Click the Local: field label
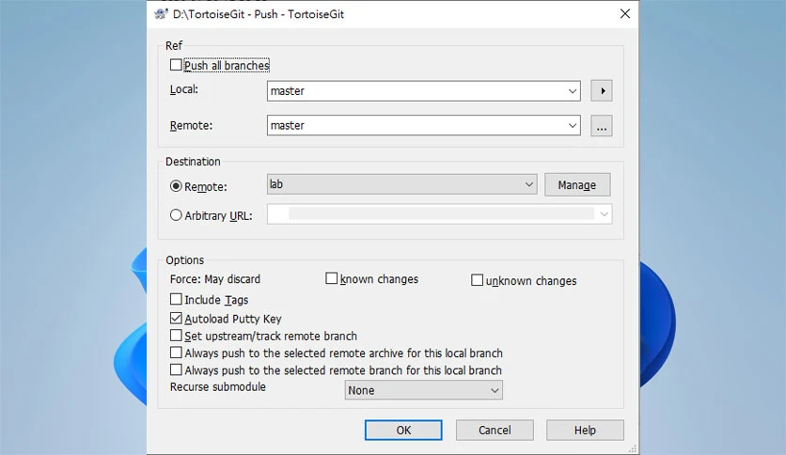The image size is (786, 455). tap(184, 89)
